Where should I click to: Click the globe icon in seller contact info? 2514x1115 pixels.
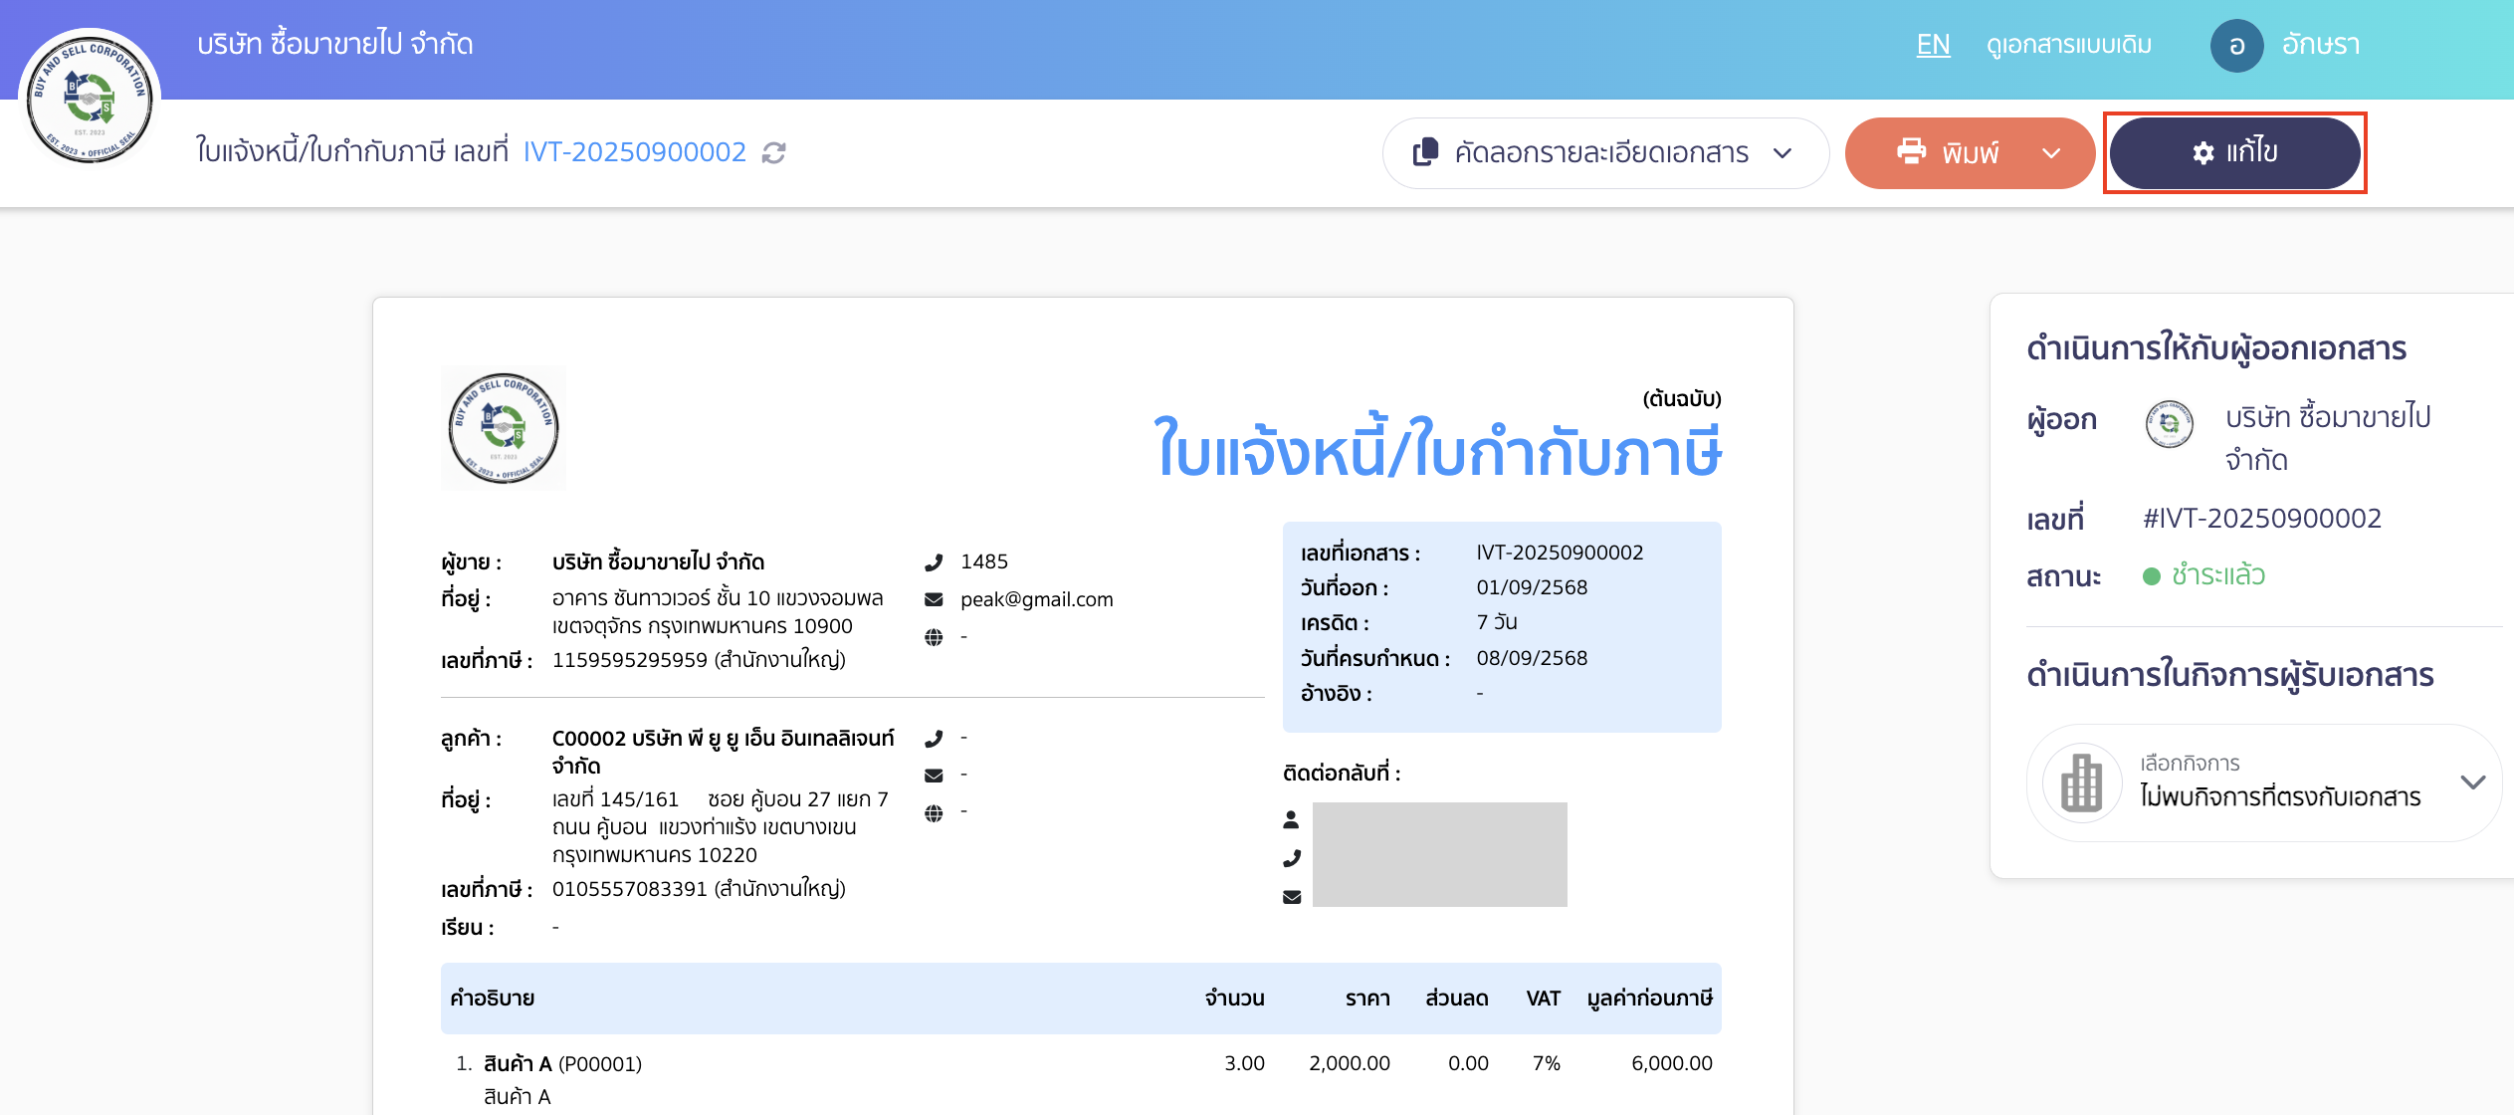[x=934, y=636]
